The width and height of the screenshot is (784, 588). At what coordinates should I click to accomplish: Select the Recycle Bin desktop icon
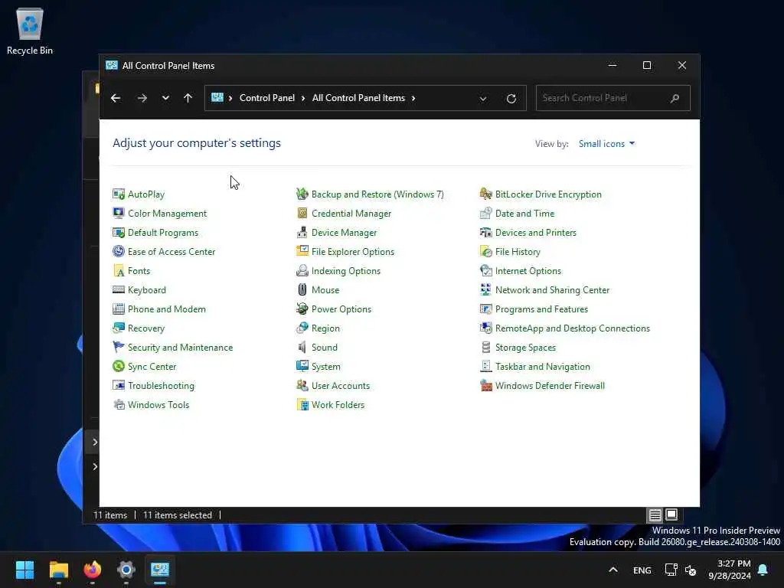30,31
